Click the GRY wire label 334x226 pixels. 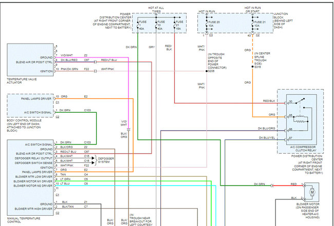point(152,47)
